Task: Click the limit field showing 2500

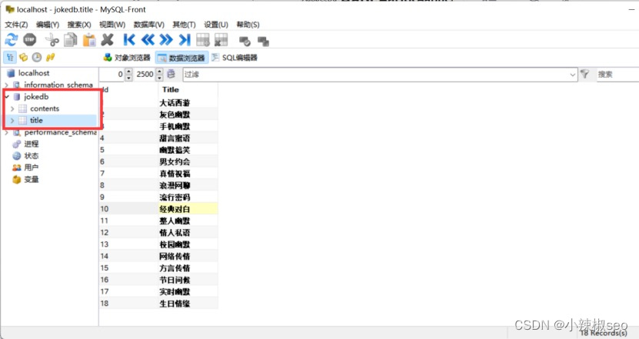Action: 145,74
